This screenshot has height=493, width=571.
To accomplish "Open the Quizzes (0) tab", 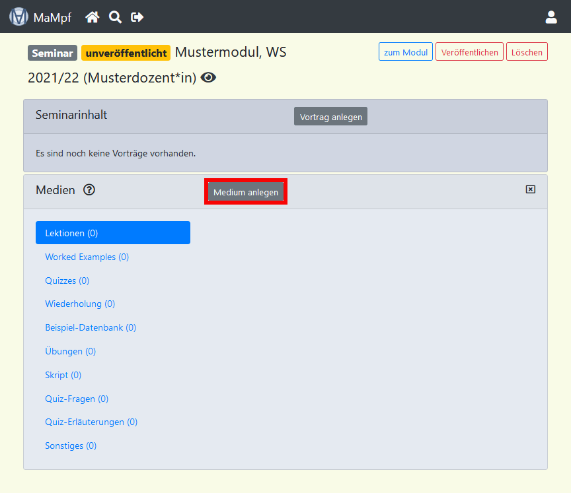I will pos(67,280).
